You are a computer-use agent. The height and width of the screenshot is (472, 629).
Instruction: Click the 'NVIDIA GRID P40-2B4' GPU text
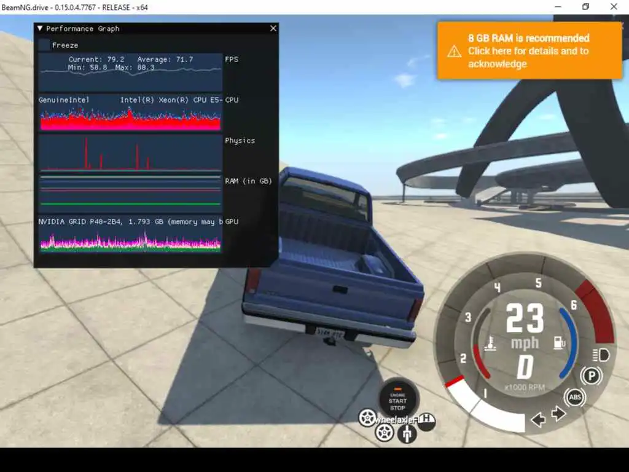pyautogui.click(x=80, y=221)
